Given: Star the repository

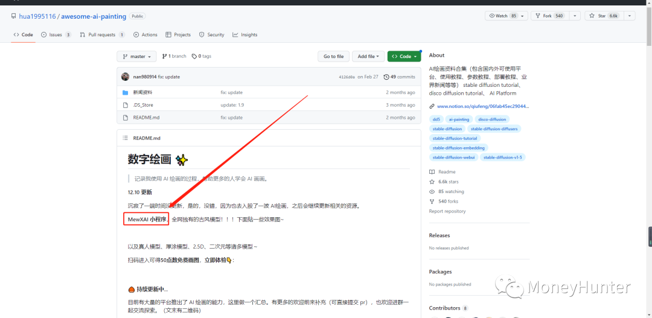Looking at the screenshot, I should [x=604, y=16].
